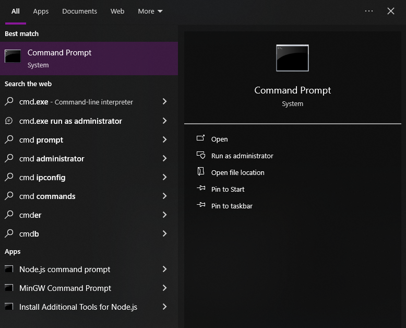
Task: Expand the cmd.exe Command-line interpreter chevron
Action: click(165, 101)
